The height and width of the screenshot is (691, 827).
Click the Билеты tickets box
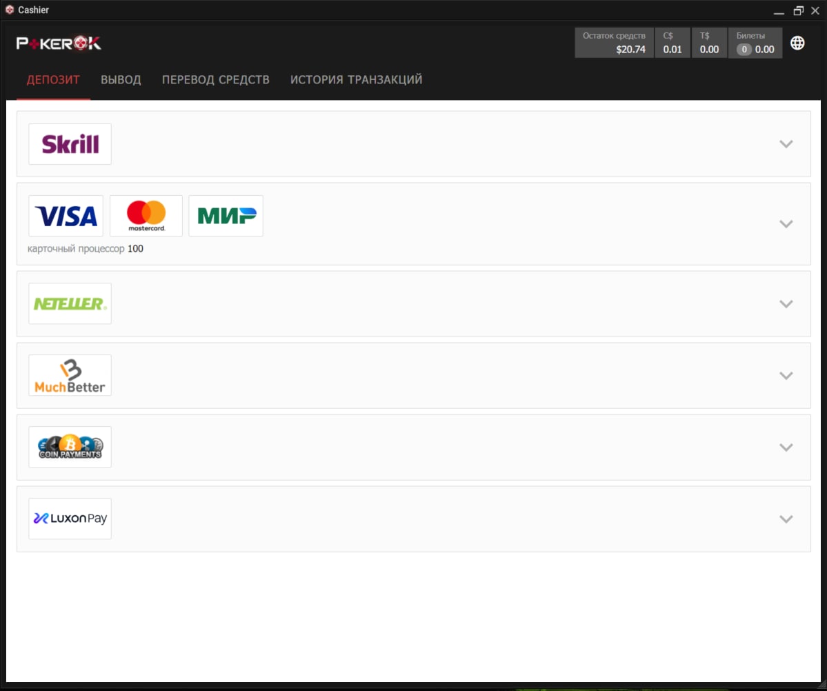[755, 43]
